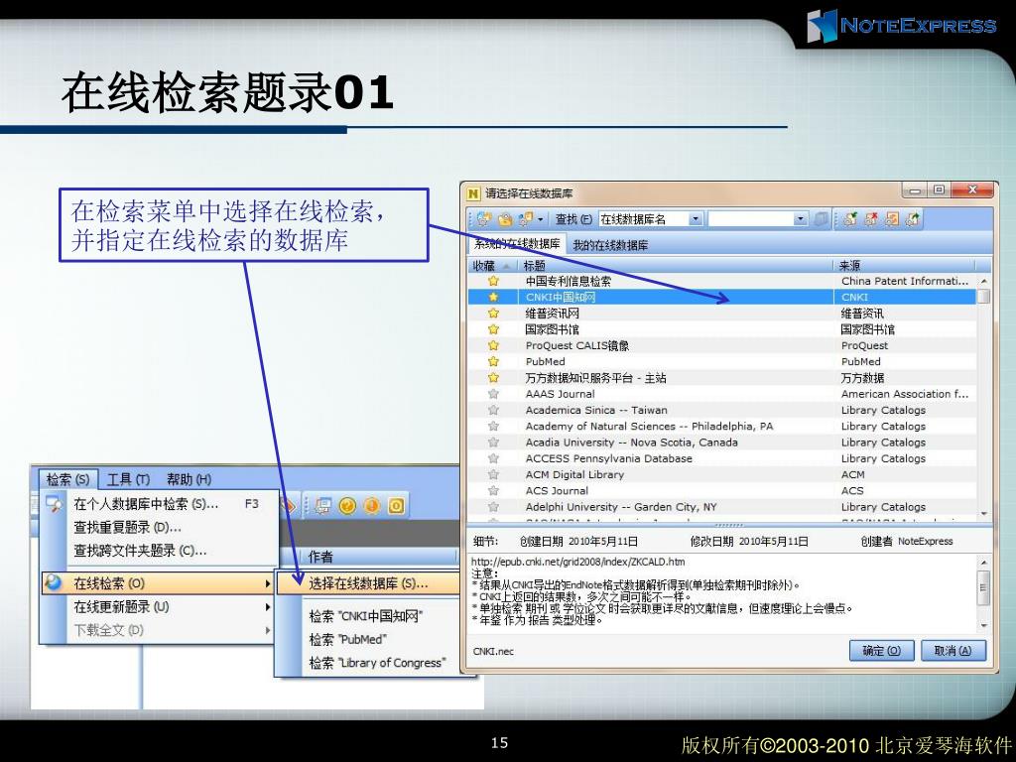1016x762 pixels.
Task: Choose 检索 "PubMed" submenu item
Action: click(368, 640)
